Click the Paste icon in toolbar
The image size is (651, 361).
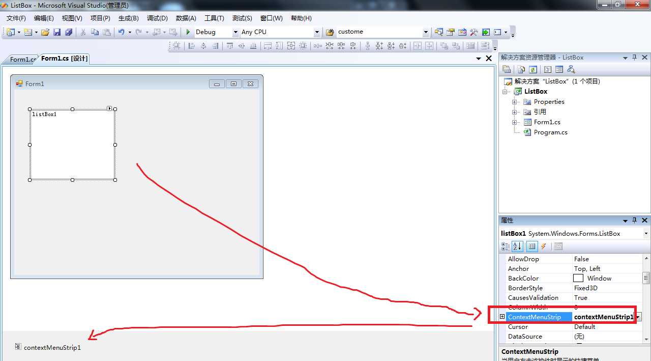pyautogui.click(x=107, y=32)
